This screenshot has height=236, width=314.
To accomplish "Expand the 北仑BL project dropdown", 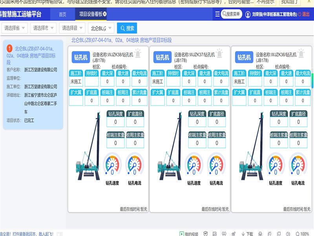I will point(101,28).
